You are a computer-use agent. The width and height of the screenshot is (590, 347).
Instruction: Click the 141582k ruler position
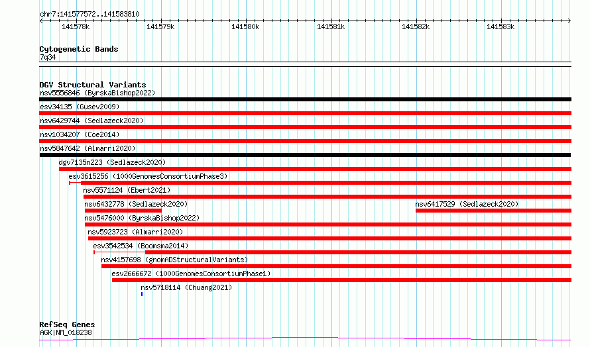416,26
